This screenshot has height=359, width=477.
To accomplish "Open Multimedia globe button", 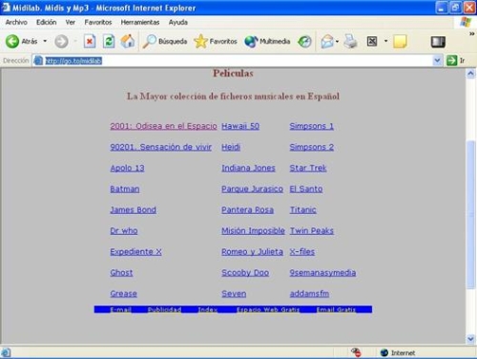I will (x=267, y=41).
